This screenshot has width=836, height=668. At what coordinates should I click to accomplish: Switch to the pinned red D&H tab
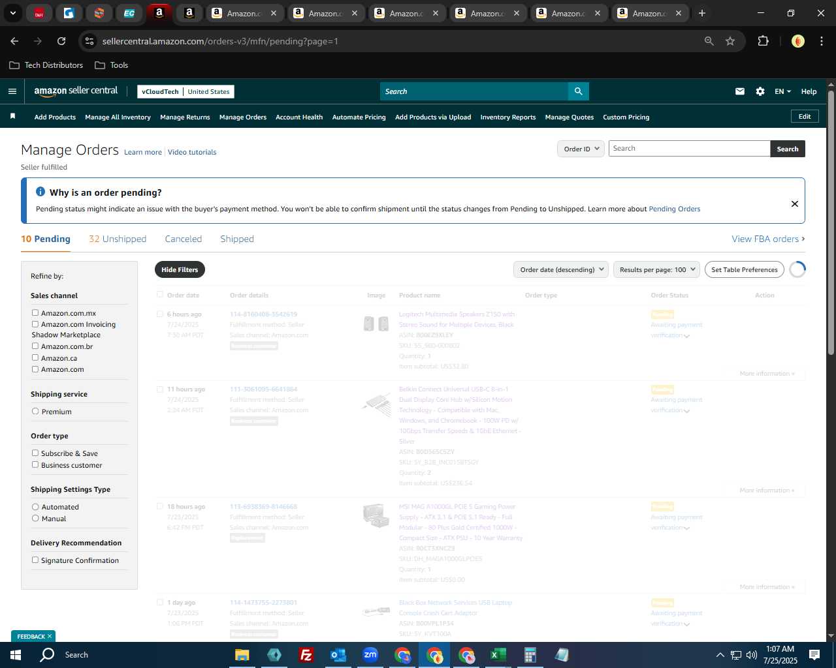tap(39, 13)
